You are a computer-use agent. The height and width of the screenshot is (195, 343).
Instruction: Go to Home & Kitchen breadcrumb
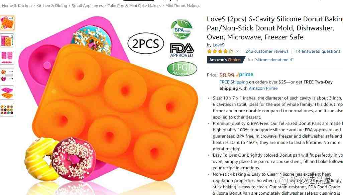(x=17, y=6)
